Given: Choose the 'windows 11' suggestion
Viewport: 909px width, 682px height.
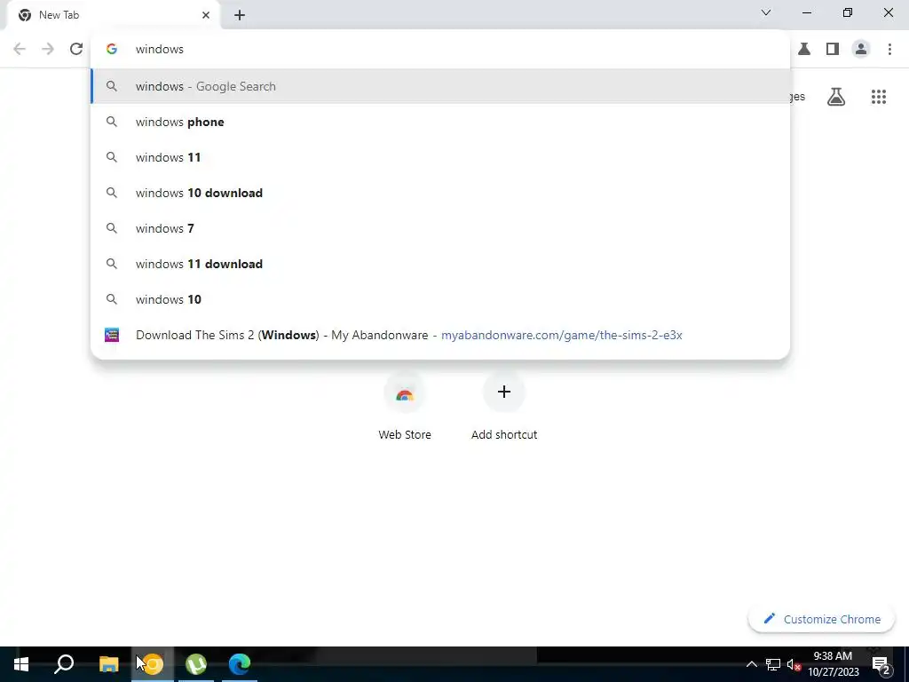Looking at the screenshot, I should coord(440,157).
